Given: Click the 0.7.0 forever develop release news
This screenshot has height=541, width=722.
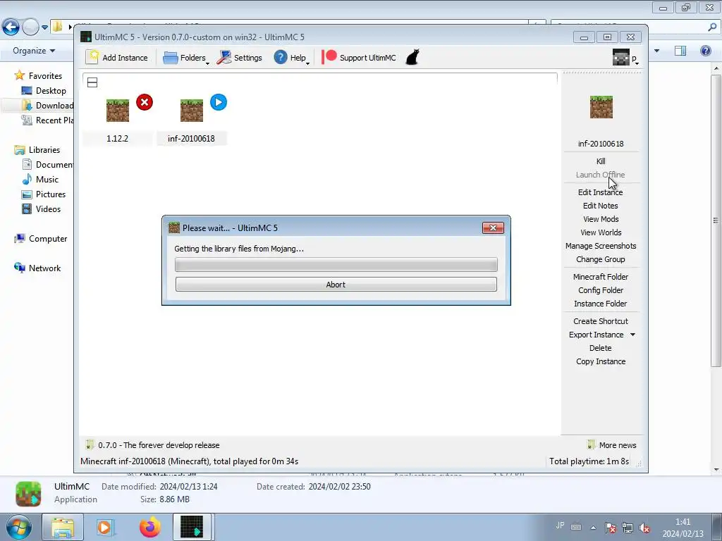Looking at the screenshot, I should click(159, 445).
